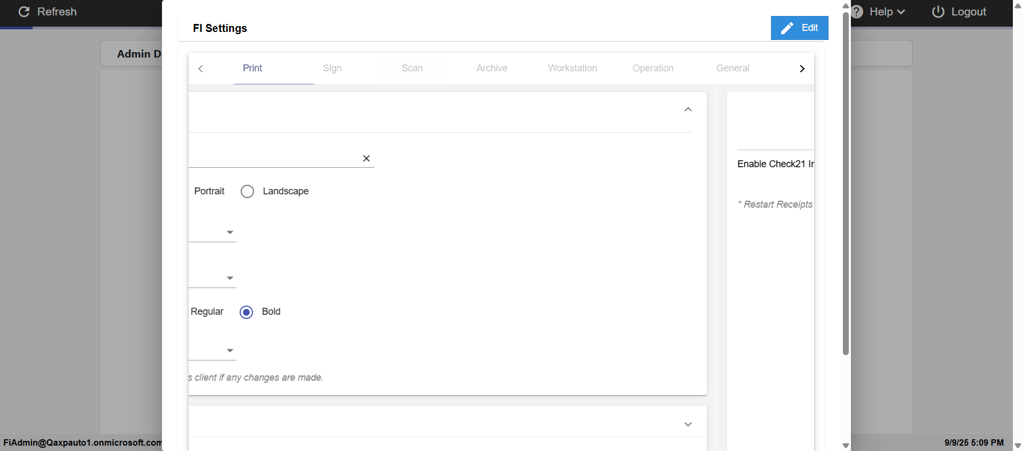Switch to the Archive tab
The width and height of the screenshot is (1023, 451).
coord(492,68)
